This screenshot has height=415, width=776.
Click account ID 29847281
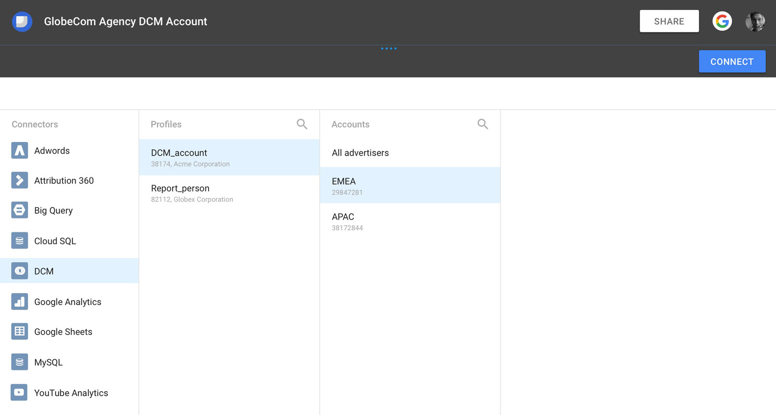pyautogui.click(x=347, y=192)
